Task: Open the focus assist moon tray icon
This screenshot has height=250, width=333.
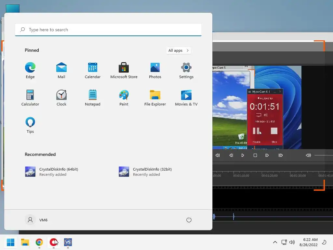Action: [324, 242]
